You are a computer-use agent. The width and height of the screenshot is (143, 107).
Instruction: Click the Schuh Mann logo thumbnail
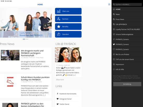(10, 82)
